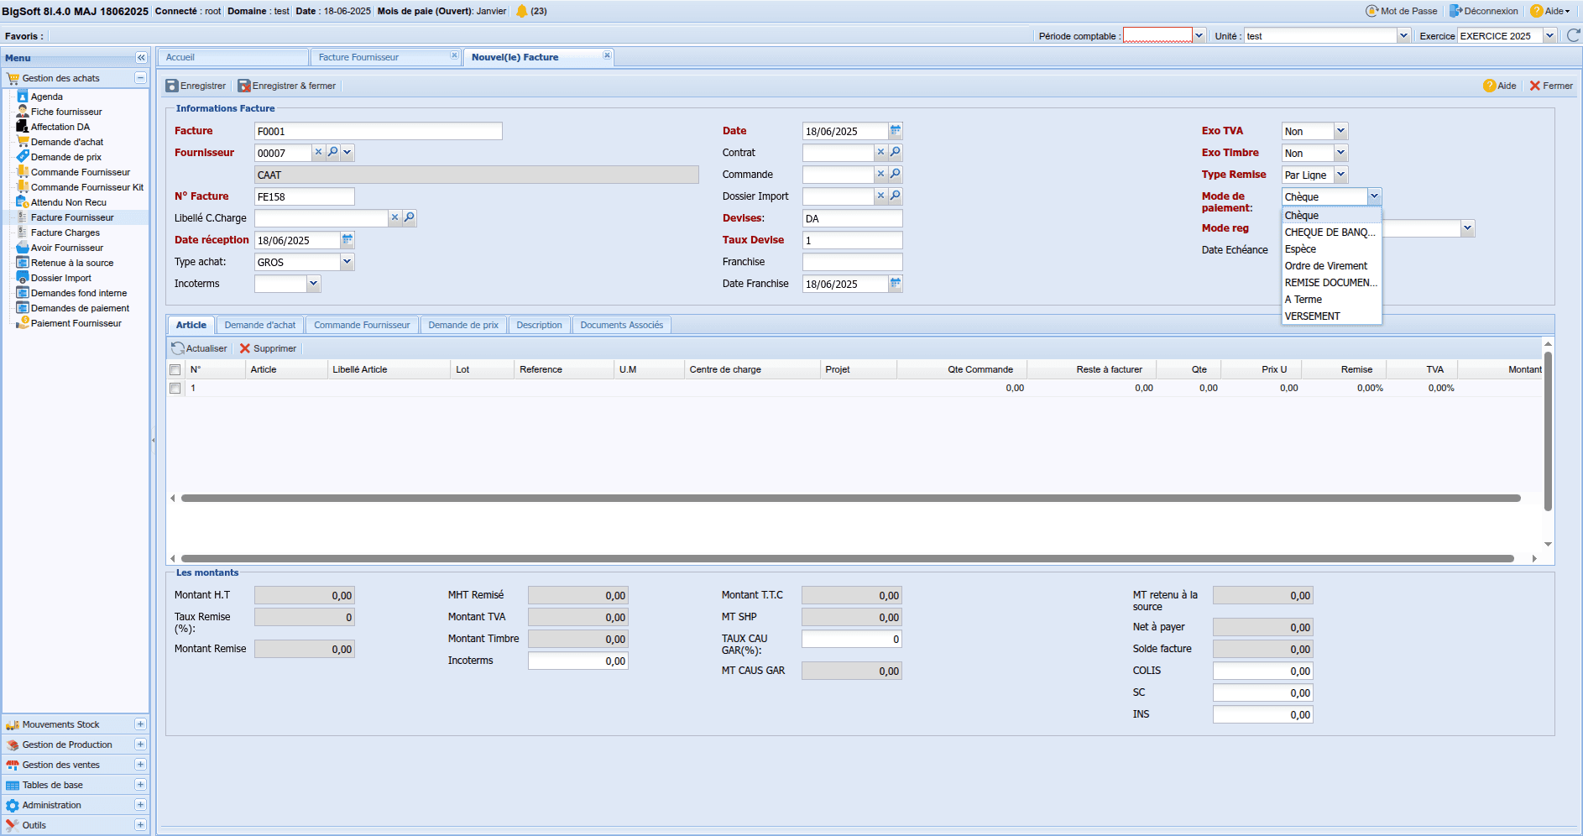Clear the Contrat field

(x=880, y=152)
